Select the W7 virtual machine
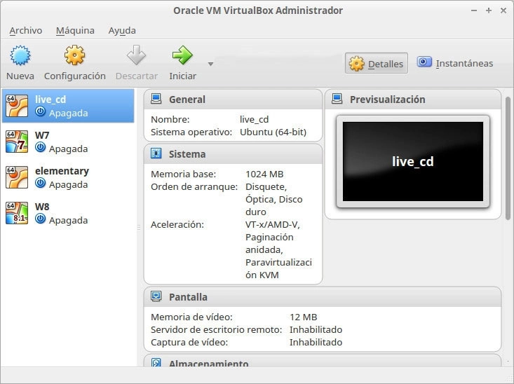Screen dimensions: 514x384 [68, 142]
